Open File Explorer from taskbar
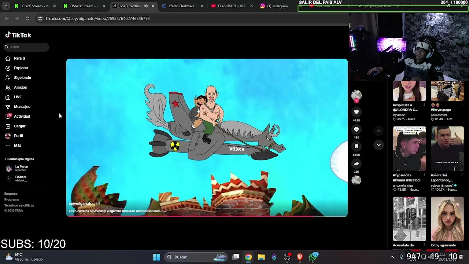This screenshot has width=469, height=264. [x=261, y=257]
